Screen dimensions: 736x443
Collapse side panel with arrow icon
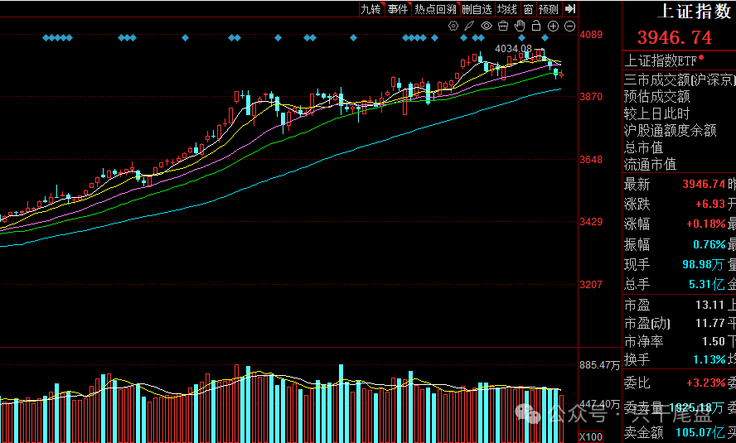point(570,9)
